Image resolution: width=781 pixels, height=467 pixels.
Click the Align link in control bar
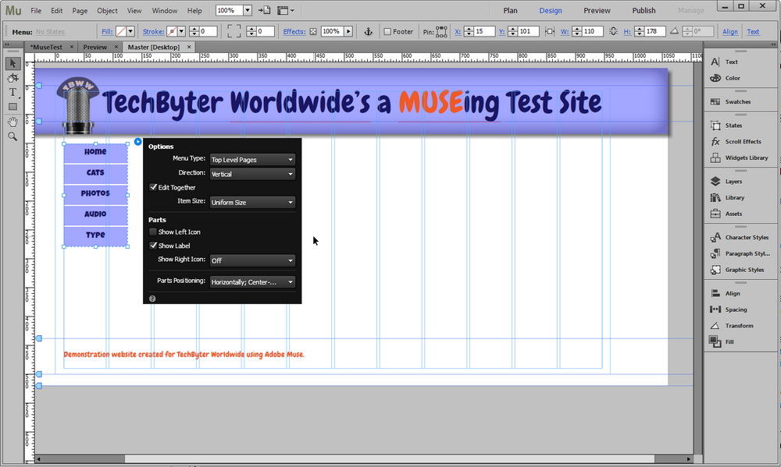pos(729,31)
